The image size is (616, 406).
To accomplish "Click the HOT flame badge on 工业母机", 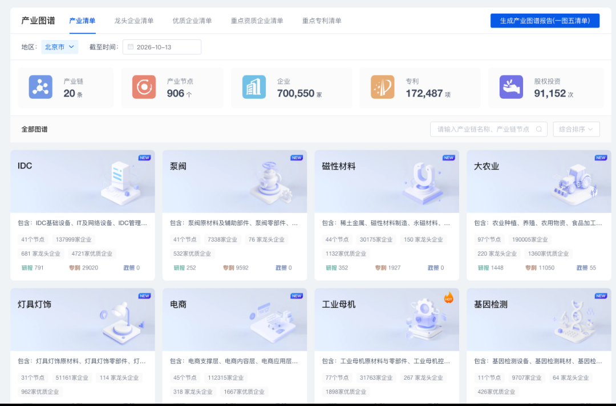I will [x=449, y=298].
